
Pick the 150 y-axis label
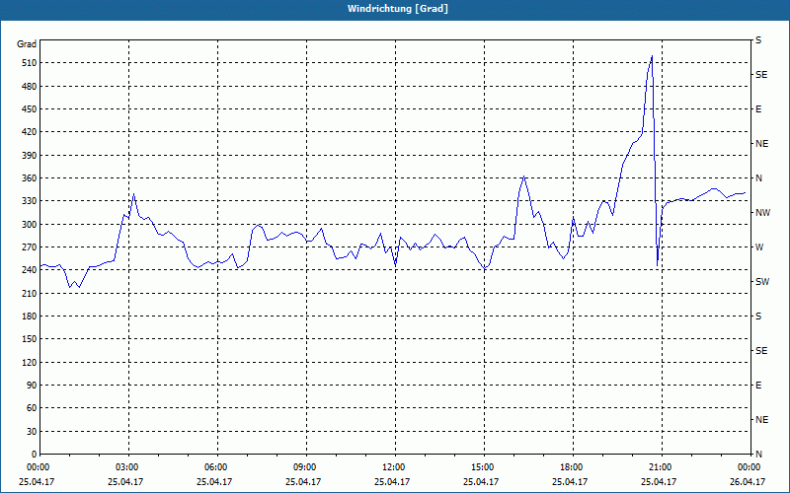(x=30, y=339)
